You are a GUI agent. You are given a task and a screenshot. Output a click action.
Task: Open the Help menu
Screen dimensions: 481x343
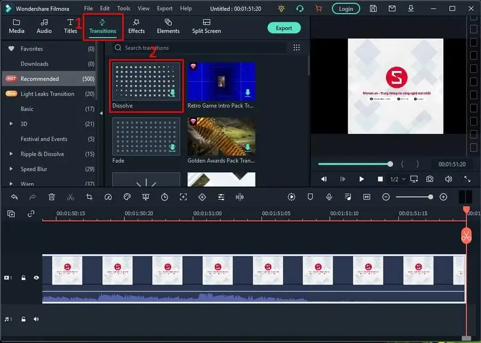[x=186, y=8]
